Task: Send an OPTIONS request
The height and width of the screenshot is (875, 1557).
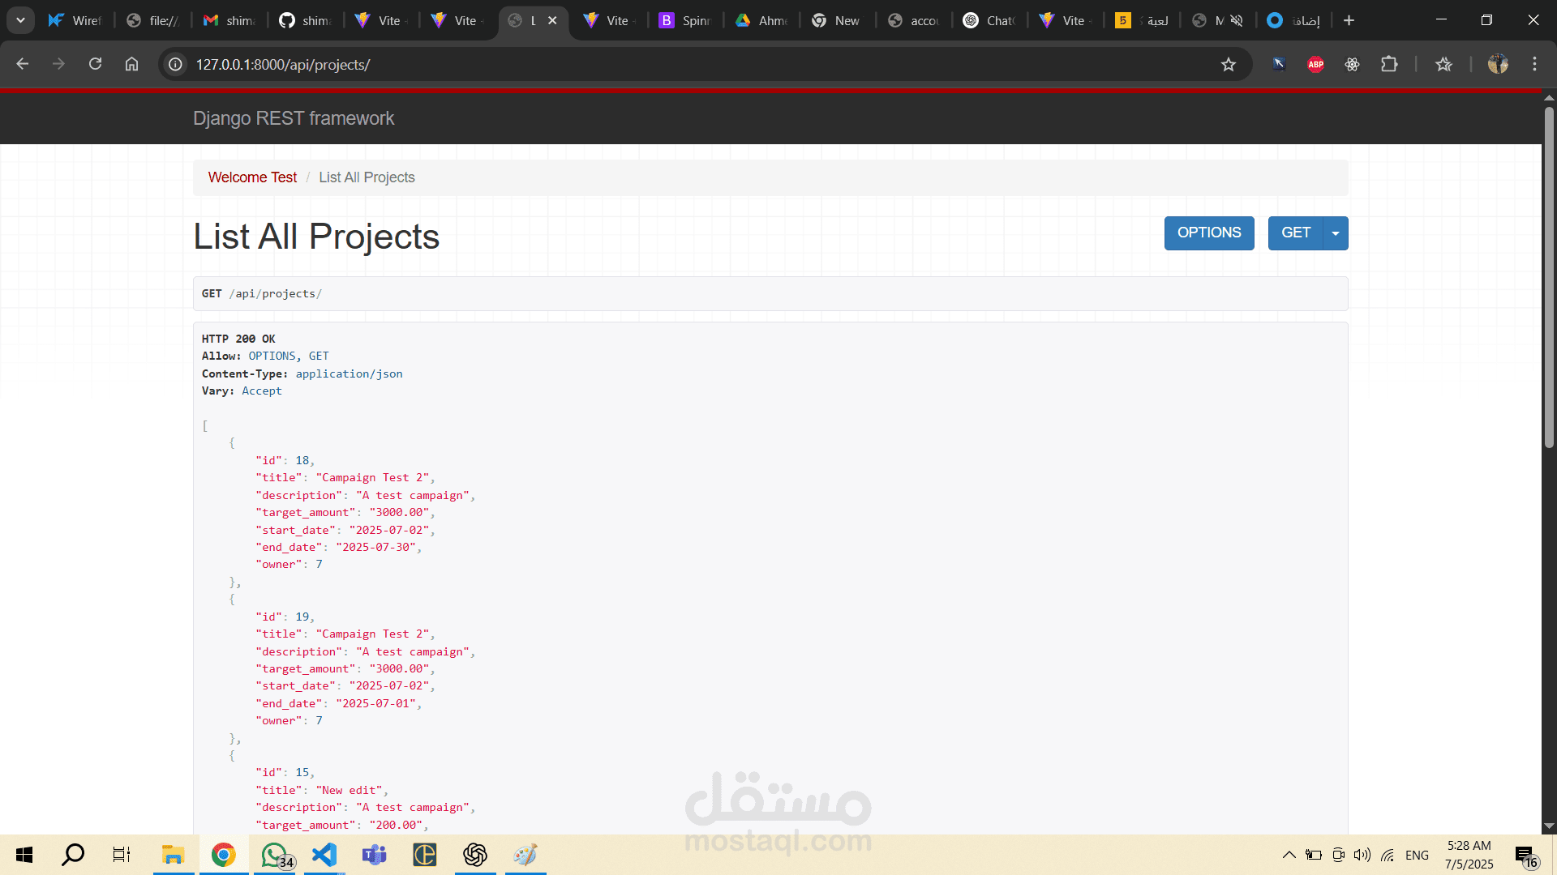Action: [1209, 233]
